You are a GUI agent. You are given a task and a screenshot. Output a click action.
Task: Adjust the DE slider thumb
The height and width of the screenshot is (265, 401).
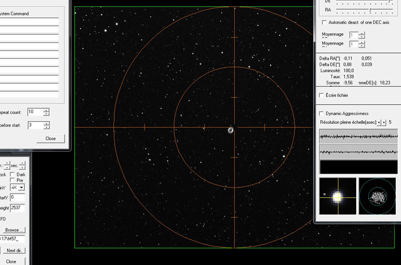(390, 2)
